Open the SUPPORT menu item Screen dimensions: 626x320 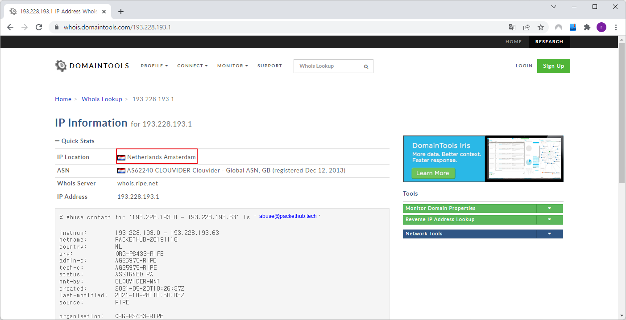(x=269, y=66)
